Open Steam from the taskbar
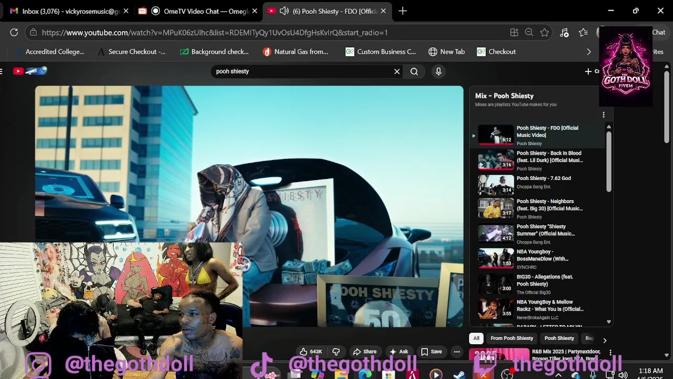 point(459,375)
